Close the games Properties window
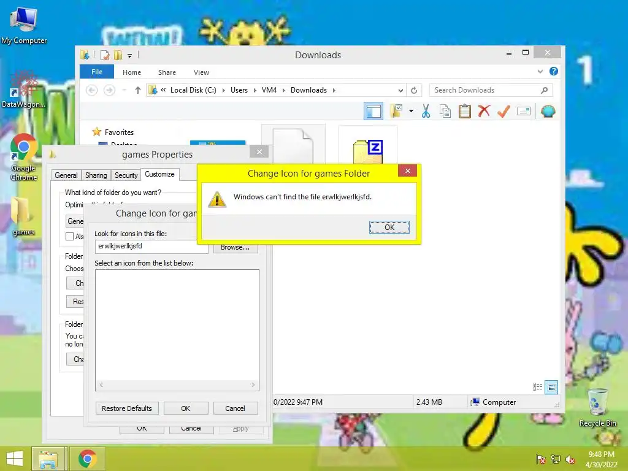628x471 pixels. [259, 152]
